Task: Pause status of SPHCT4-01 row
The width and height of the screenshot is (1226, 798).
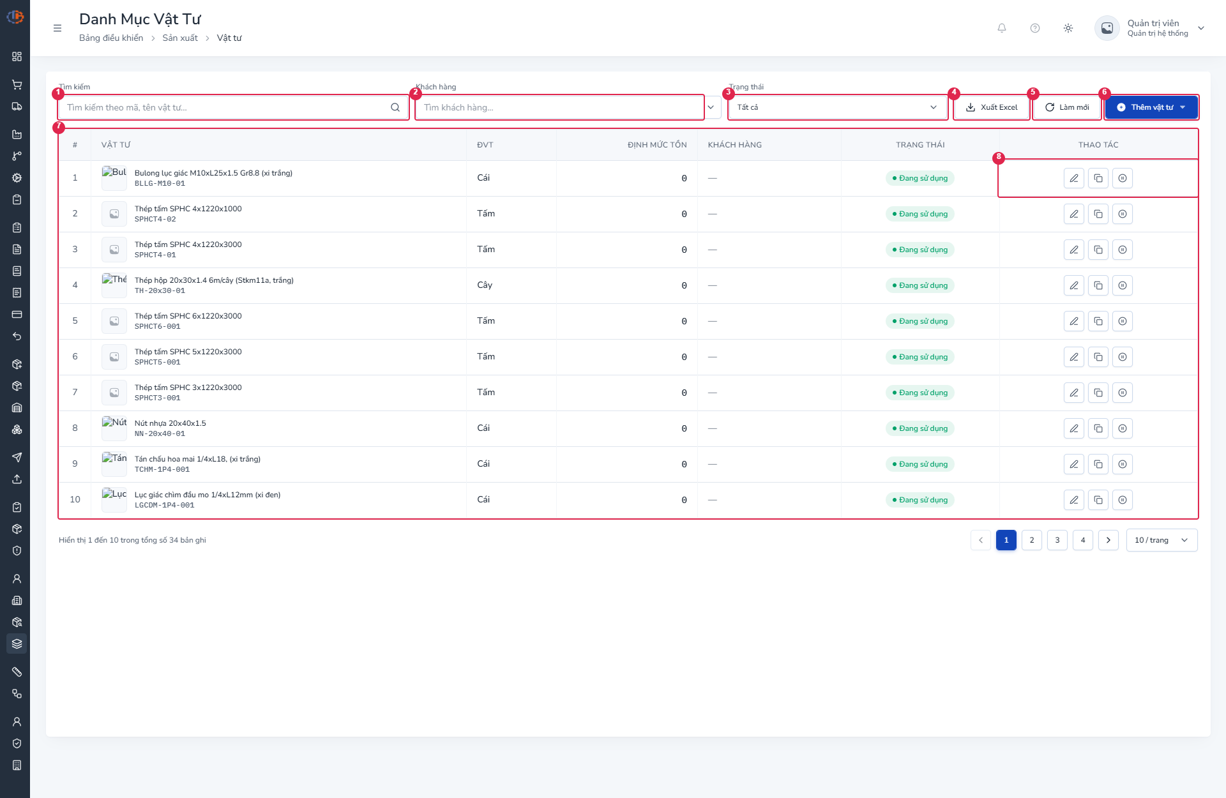Action: click(x=1123, y=250)
